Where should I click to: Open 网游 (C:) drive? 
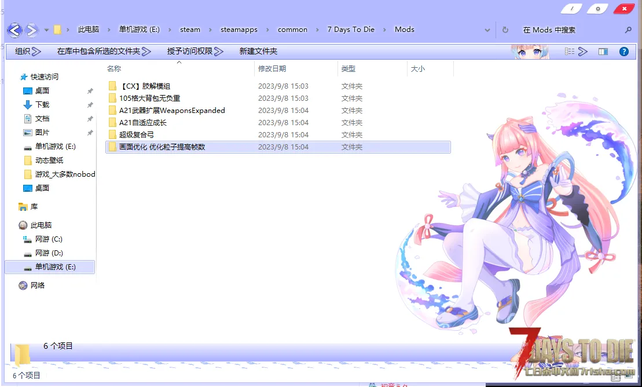tap(49, 239)
